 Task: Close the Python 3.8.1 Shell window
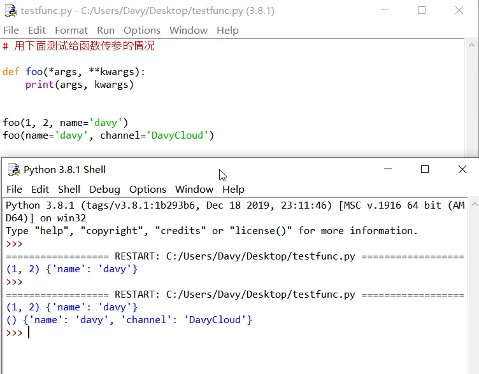click(462, 169)
